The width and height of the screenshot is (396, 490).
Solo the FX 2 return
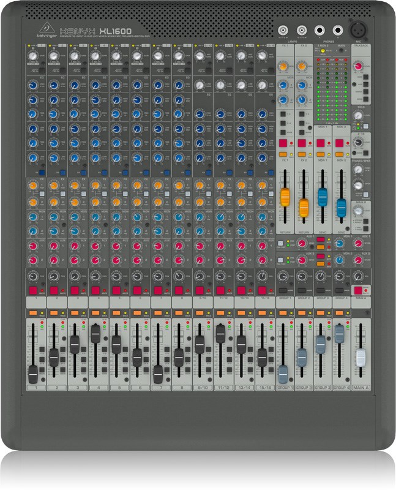pos(302,154)
